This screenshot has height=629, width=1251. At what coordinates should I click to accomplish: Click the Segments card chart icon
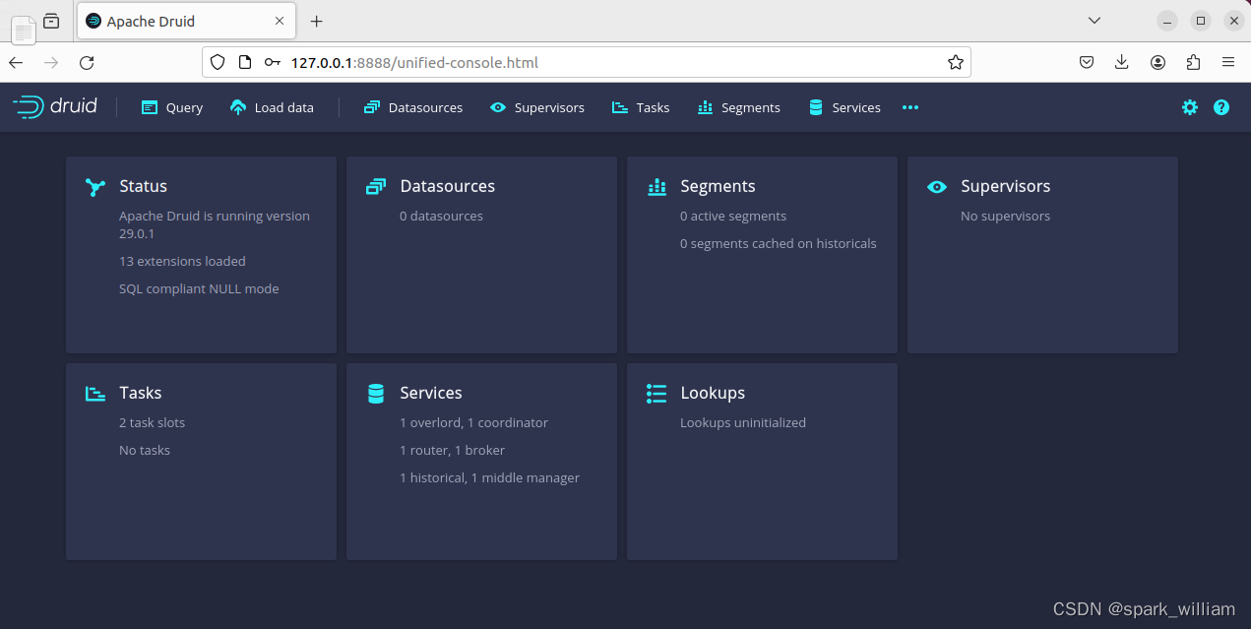[657, 187]
